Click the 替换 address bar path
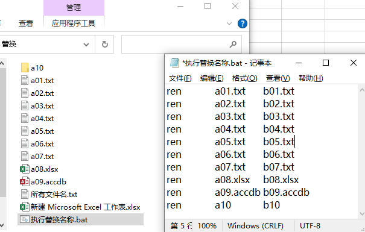Screen dimensions: 365x232 pyautogui.click(x=9, y=44)
